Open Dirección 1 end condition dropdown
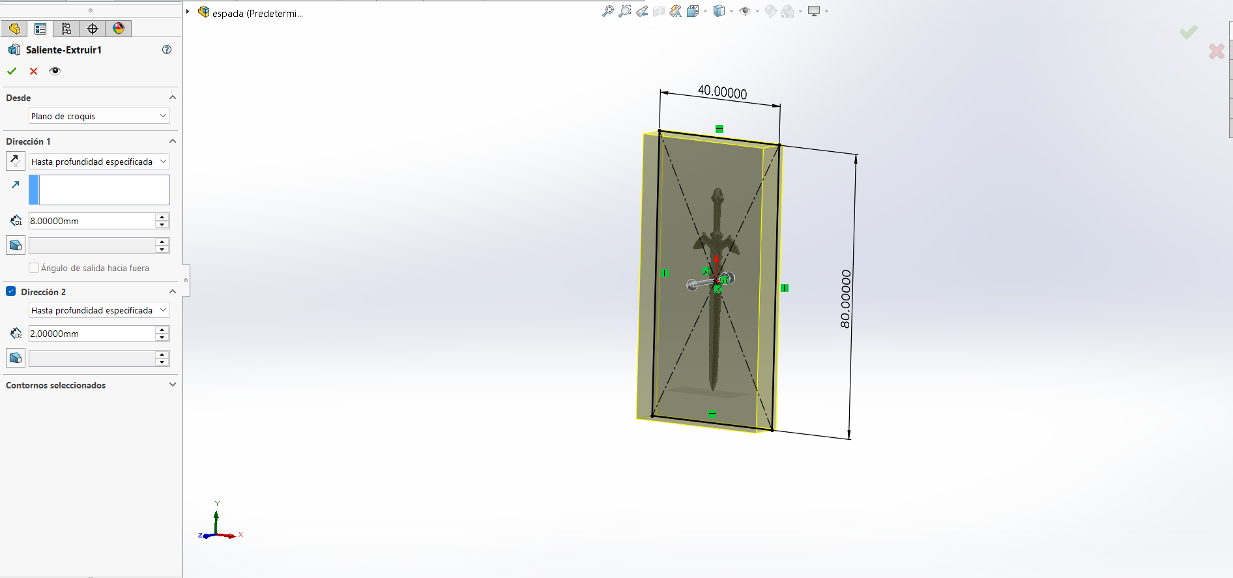Viewport: 1233px width, 578px height. click(x=99, y=162)
